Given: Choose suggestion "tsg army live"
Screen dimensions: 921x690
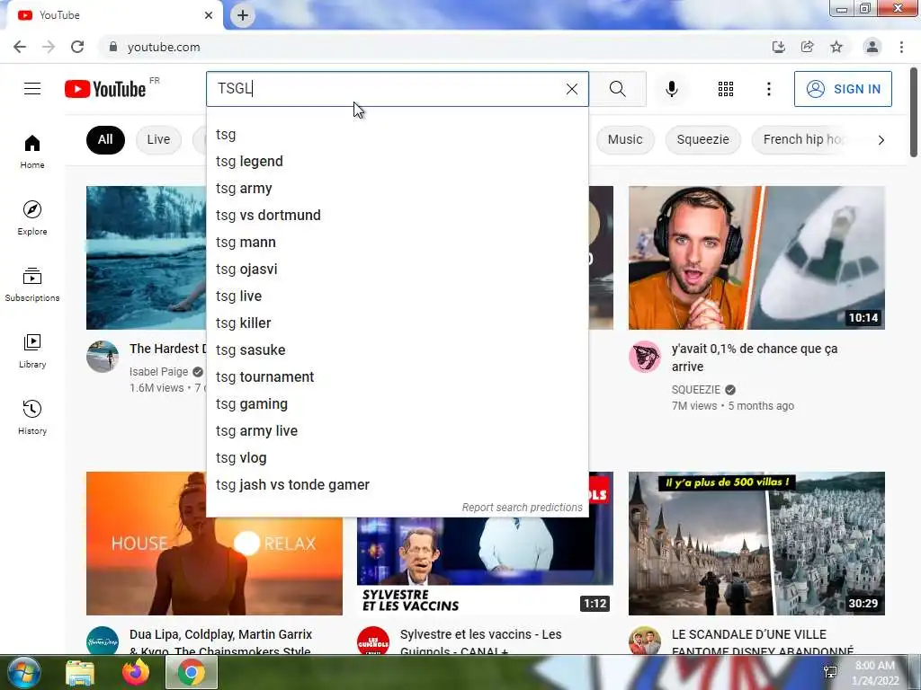Looking at the screenshot, I should (397, 431).
